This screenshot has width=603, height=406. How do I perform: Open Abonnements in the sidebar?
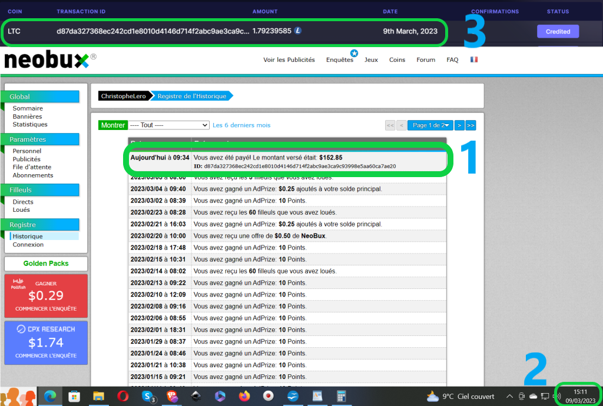[x=33, y=175]
